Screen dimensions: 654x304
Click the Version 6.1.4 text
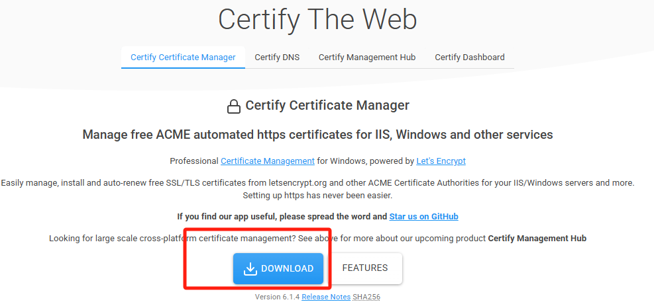[x=277, y=297]
